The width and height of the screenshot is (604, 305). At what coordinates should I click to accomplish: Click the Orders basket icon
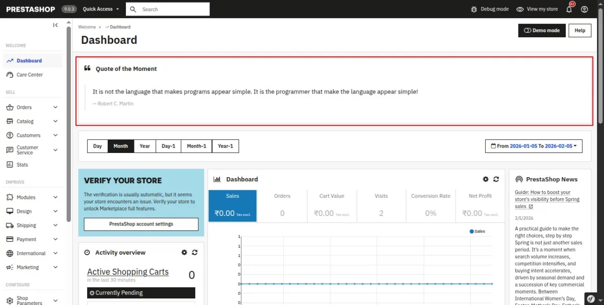click(10, 107)
